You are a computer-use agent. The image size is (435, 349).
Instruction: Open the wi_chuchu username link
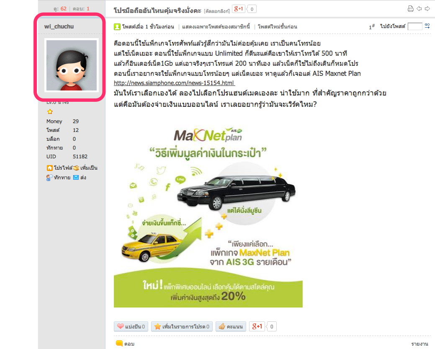tap(59, 26)
